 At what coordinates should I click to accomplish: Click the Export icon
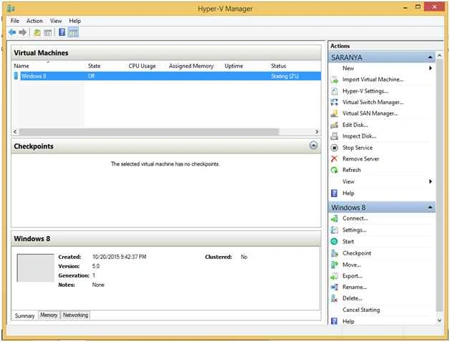335,276
